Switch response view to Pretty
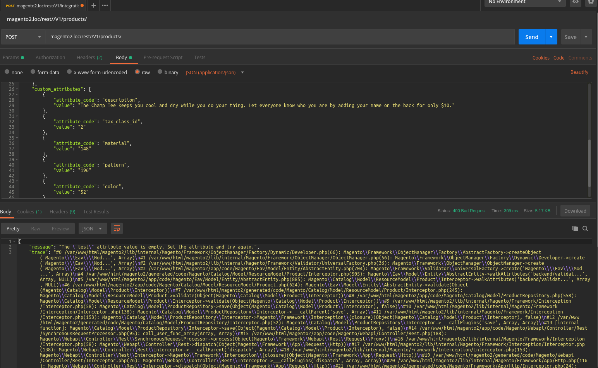The image size is (598, 368). point(13,228)
